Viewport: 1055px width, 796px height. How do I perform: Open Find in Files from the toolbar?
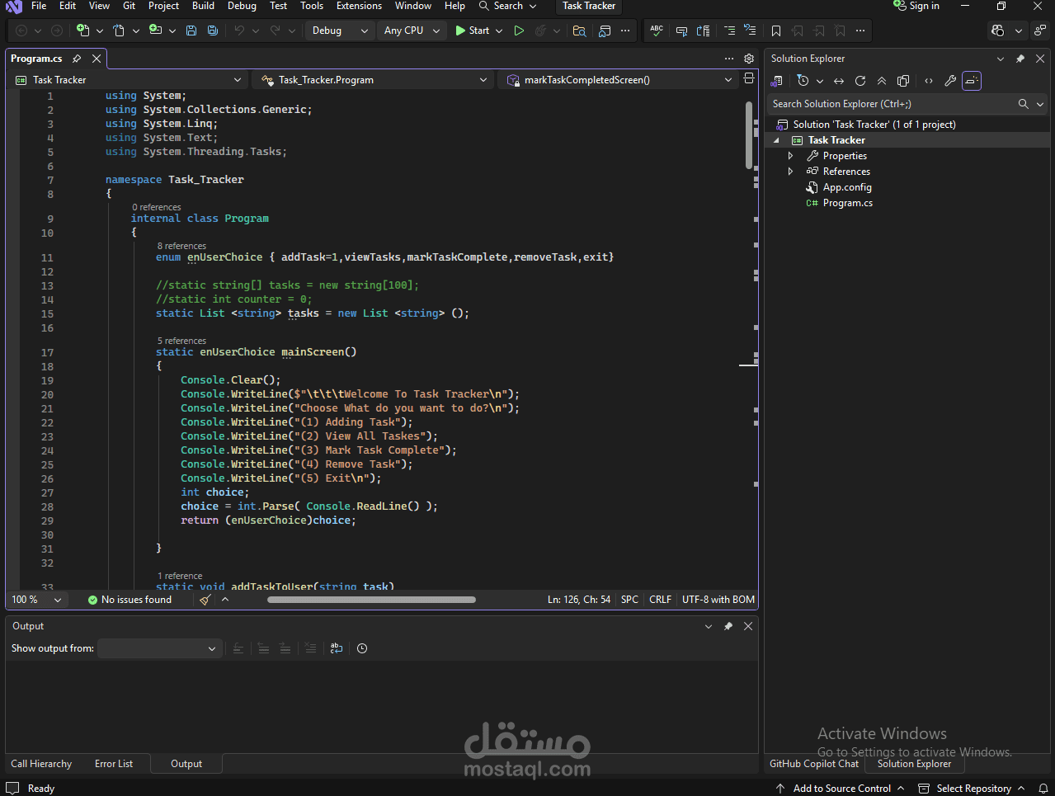click(x=579, y=31)
